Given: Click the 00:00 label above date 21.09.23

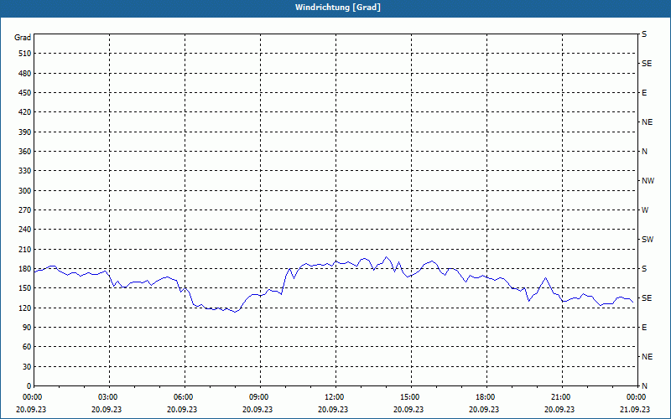Looking at the screenshot, I should [x=636, y=397].
